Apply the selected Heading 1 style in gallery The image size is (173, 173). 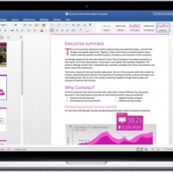(163, 28)
